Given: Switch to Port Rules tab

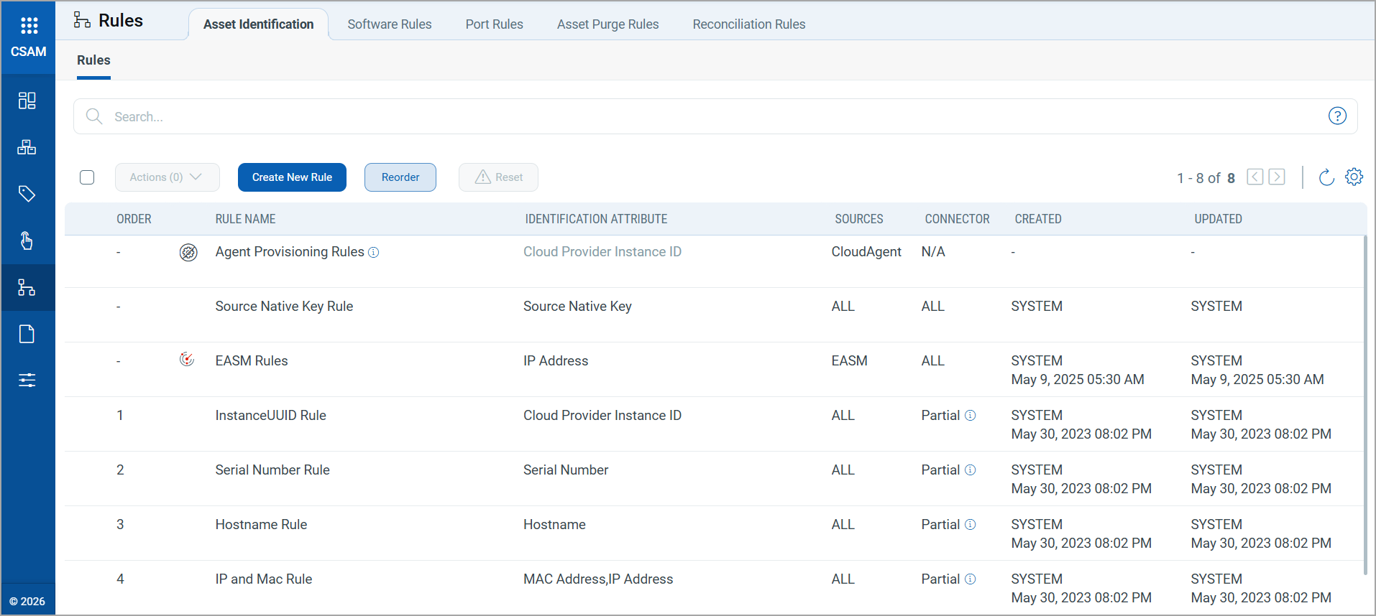Looking at the screenshot, I should (494, 24).
